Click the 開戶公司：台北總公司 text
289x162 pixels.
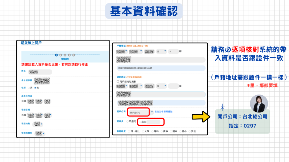(242, 117)
